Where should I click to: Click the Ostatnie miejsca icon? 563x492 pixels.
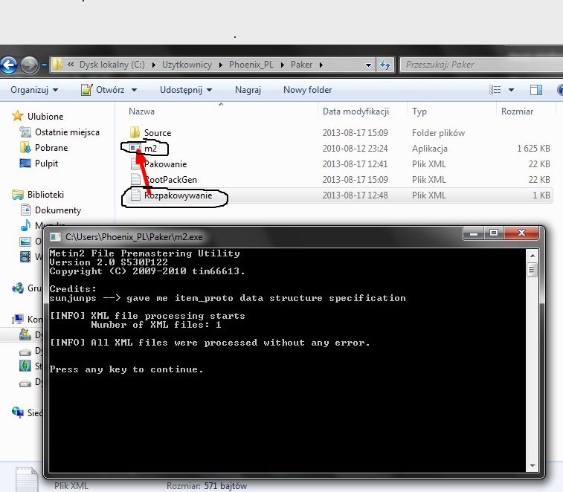[x=25, y=132]
